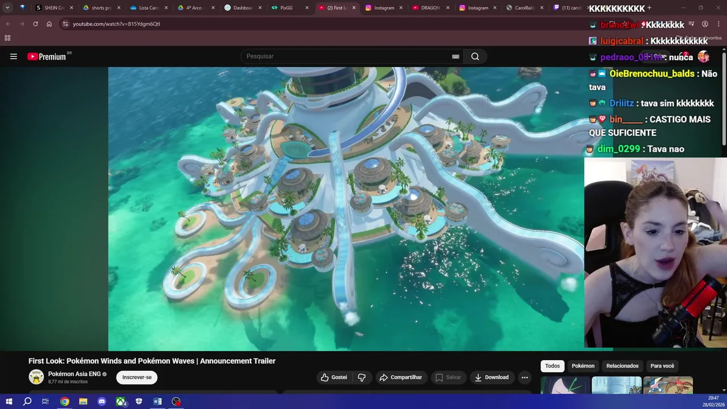Go to YouTube Premium home logo
This screenshot has width=727, height=409.
(47, 56)
